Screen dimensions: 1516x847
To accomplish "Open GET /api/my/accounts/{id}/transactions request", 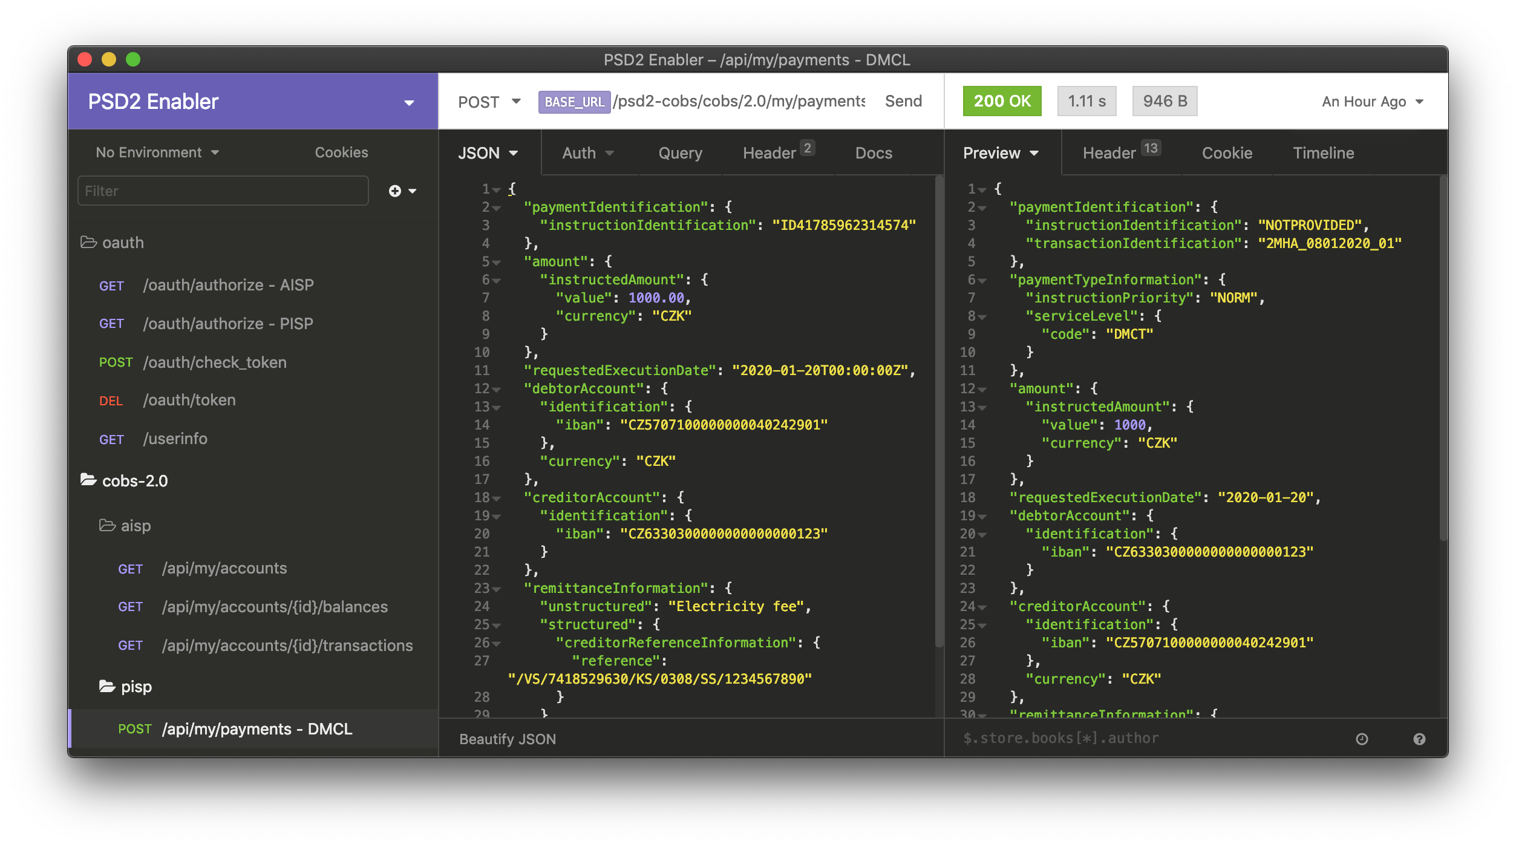I will [253, 646].
